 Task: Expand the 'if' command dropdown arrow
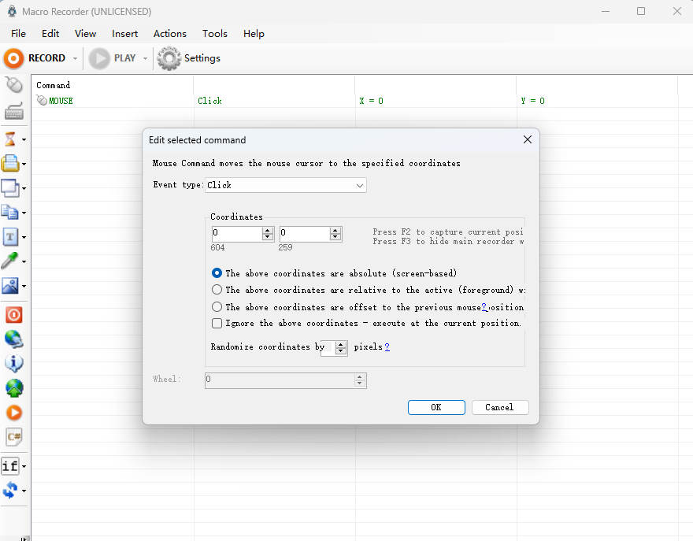coord(24,466)
